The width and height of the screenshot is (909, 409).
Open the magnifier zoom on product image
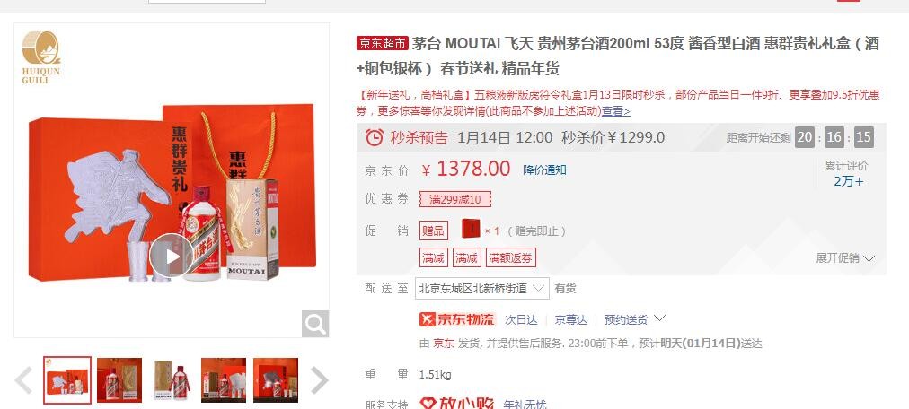pos(315,324)
